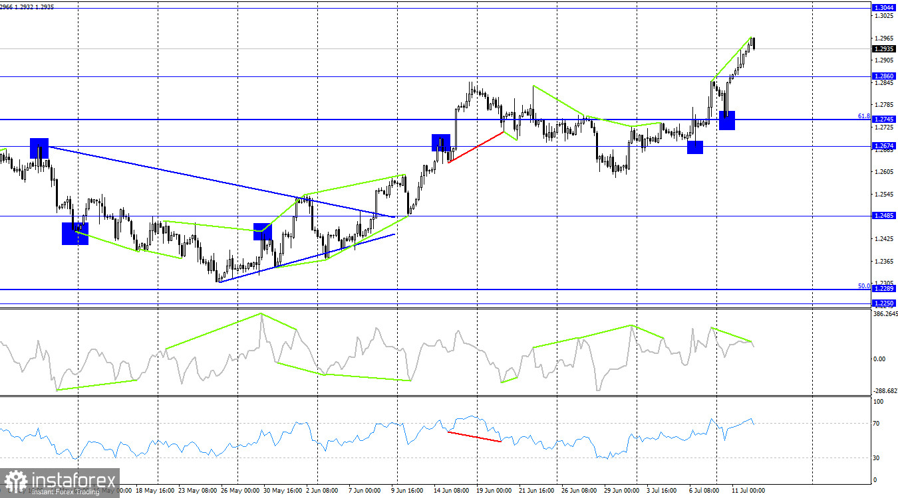Click the 30 May 16:00 date label
Screen dimensions: 898x498
click(x=281, y=492)
